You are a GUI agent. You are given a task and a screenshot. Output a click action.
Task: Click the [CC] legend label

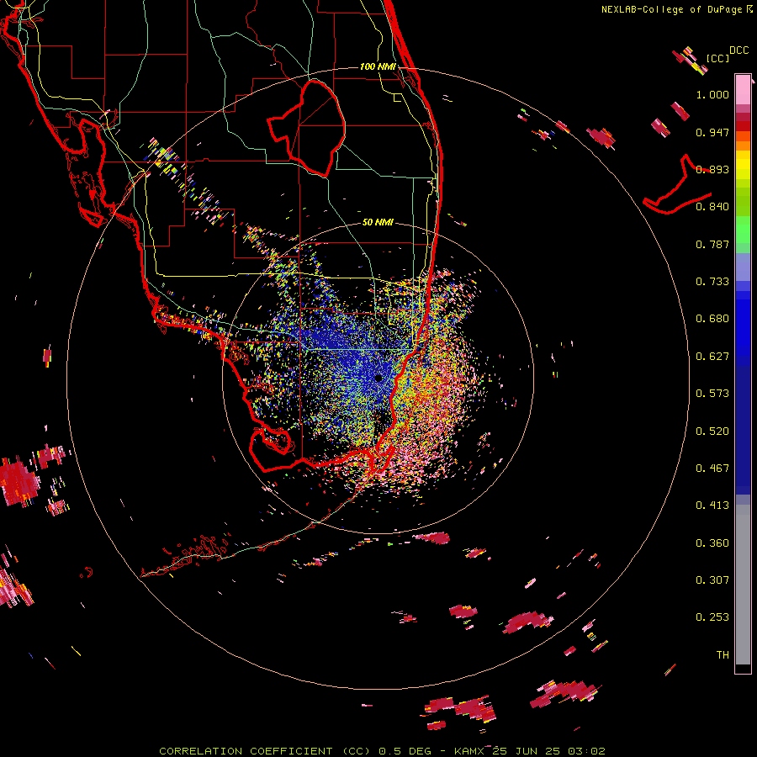717,58
